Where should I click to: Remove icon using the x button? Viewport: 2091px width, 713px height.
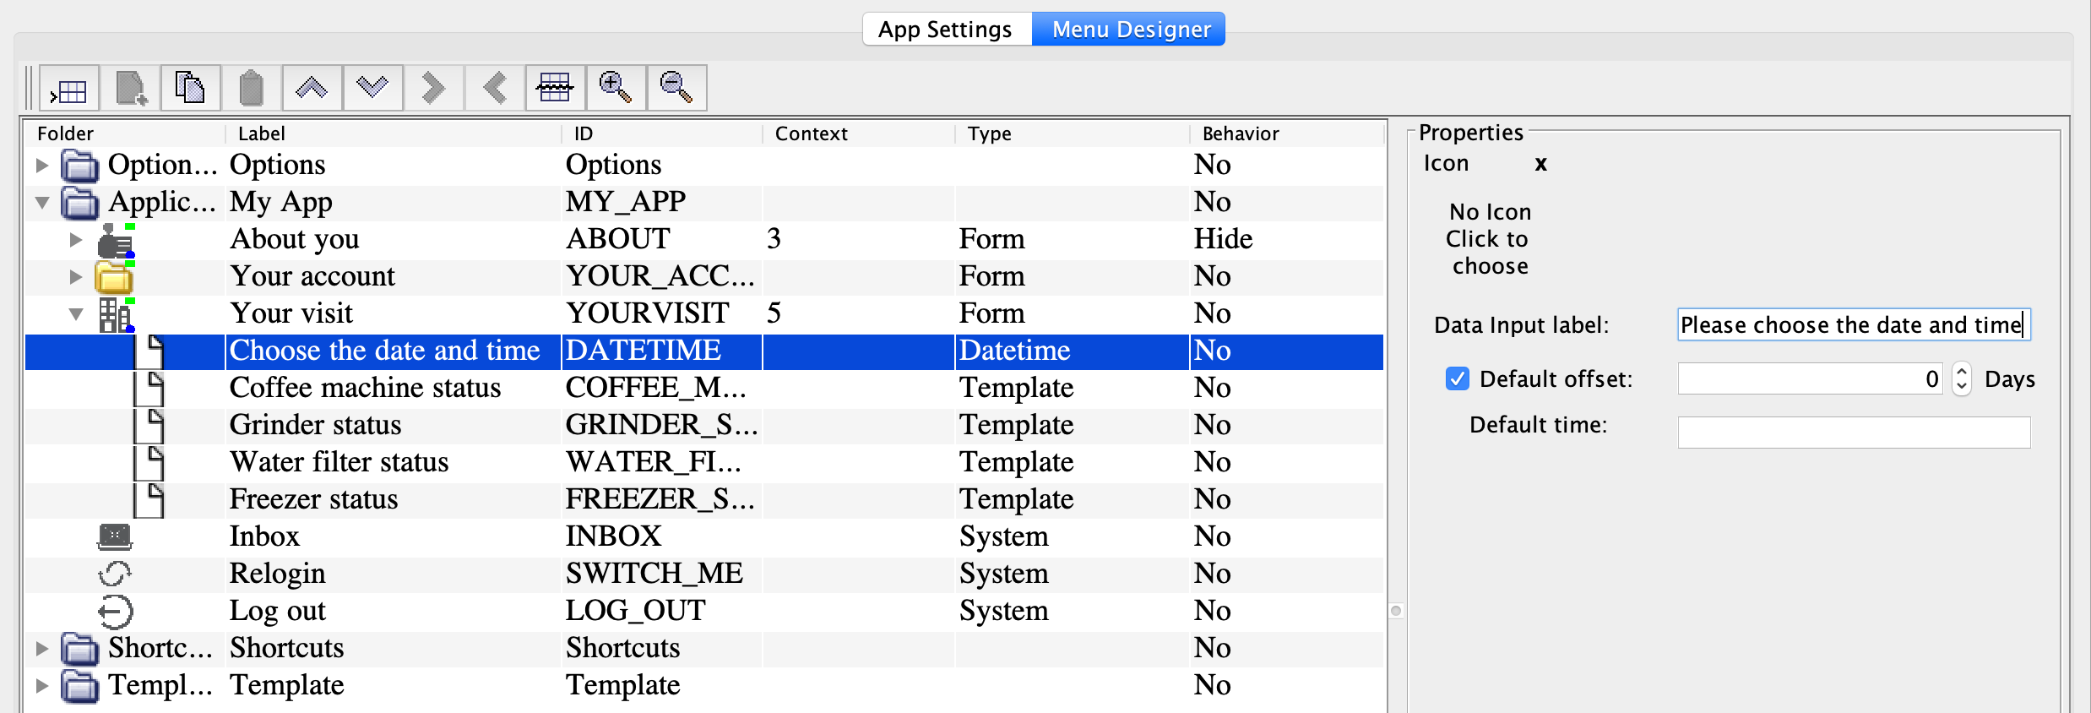click(1541, 164)
